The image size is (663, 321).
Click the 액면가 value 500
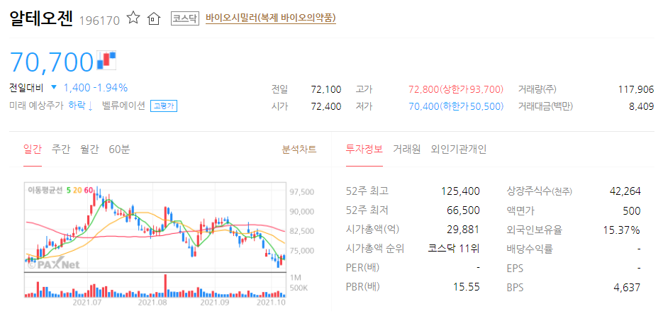point(632,210)
